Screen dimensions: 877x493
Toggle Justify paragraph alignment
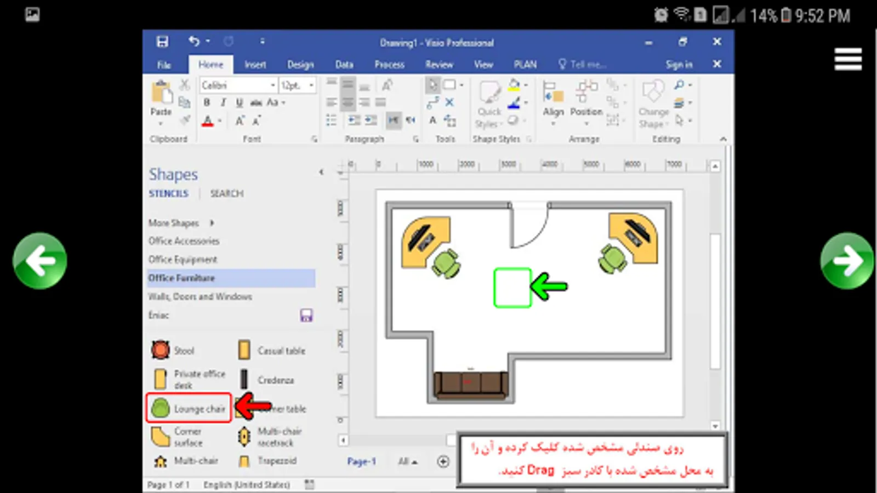point(380,102)
